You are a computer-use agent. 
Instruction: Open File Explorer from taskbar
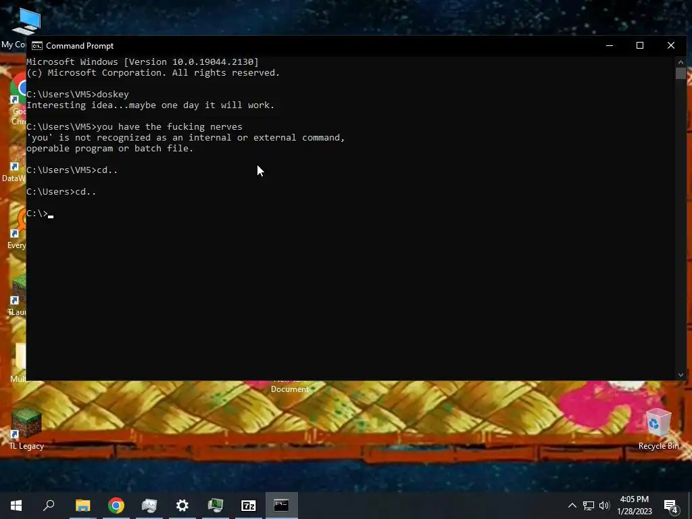point(82,505)
